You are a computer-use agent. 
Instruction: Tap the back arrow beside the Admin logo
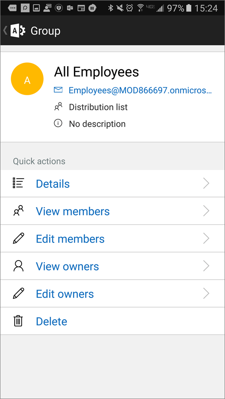click(x=5, y=31)
